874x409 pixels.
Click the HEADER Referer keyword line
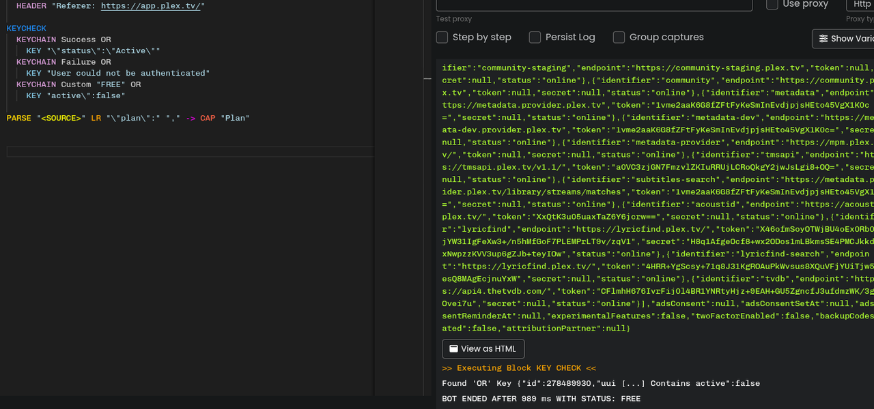point(111,5)
